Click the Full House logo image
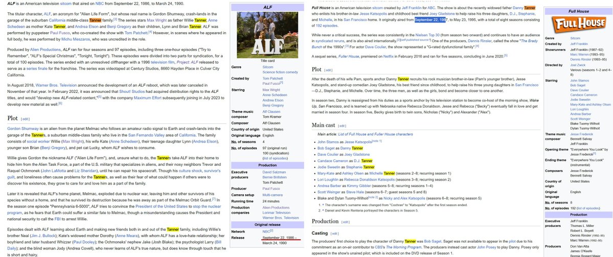613x257 pixels. 579,24
